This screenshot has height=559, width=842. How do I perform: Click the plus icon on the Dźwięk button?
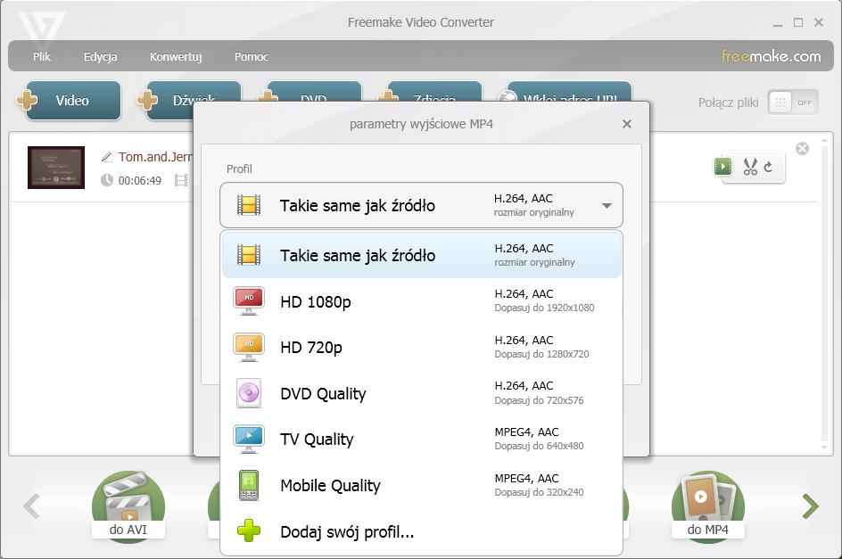(146, 100)
